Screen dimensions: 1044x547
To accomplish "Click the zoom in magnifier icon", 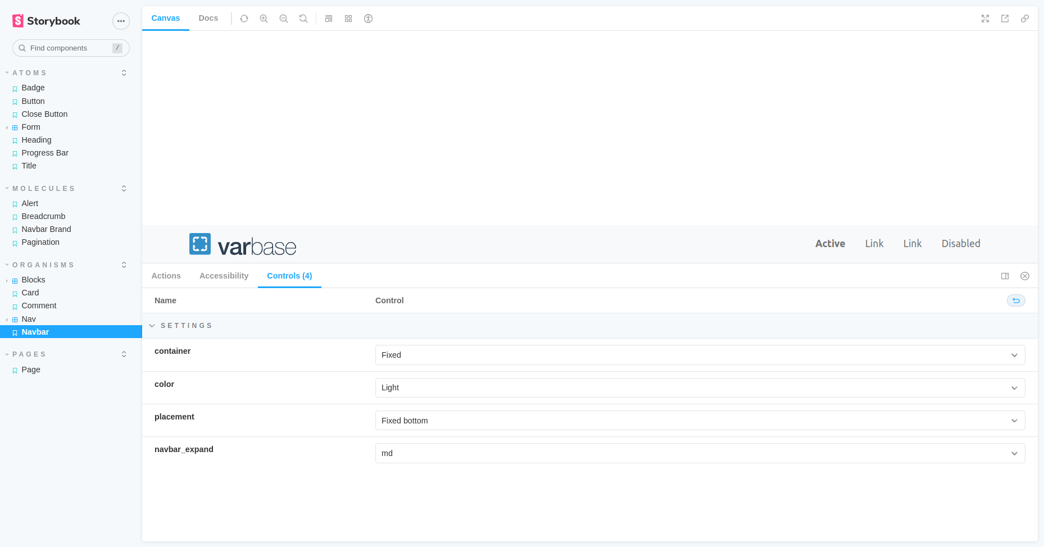I will (264, 19).
